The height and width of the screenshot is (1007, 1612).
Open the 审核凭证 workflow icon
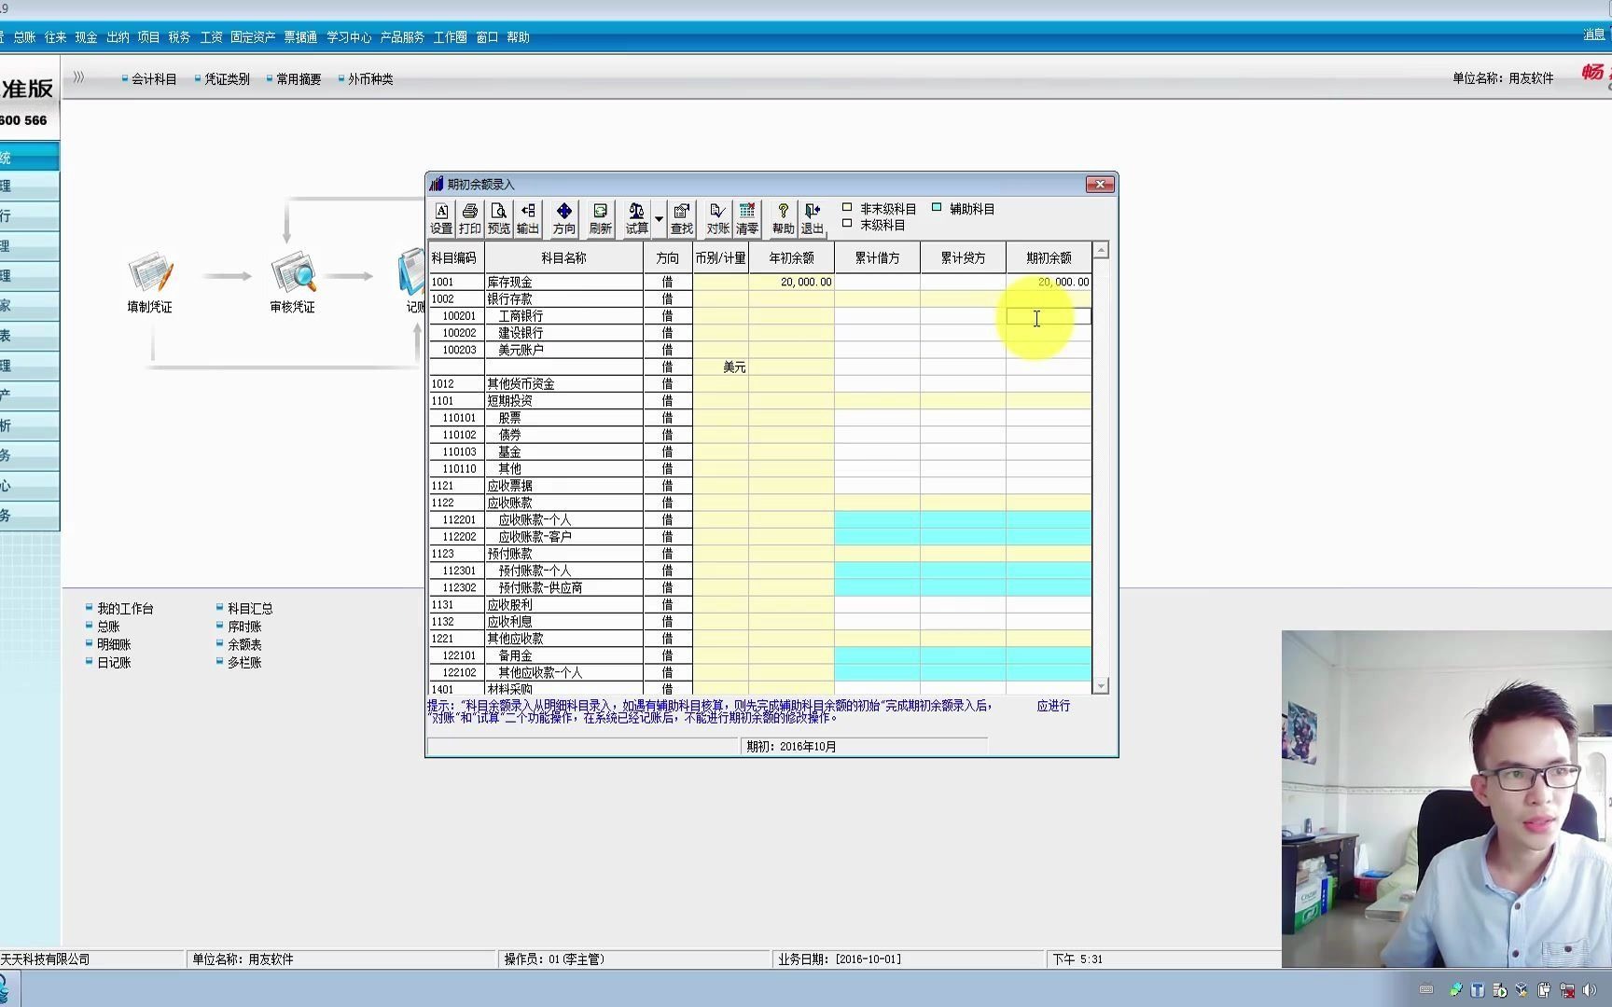(x=293, y=282)
